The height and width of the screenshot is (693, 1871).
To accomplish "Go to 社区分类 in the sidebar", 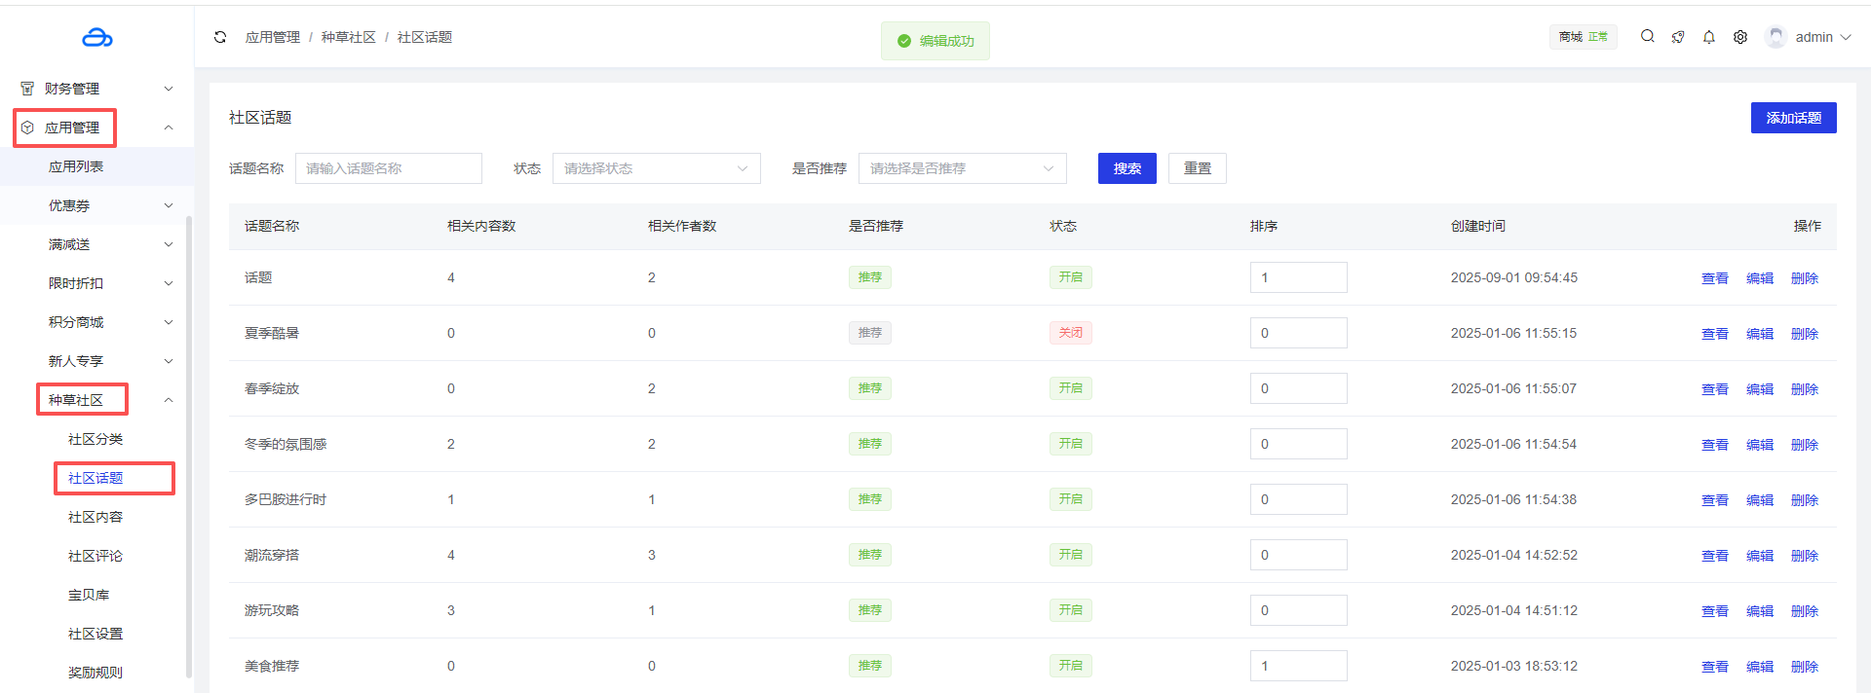I will pos(95,439).
